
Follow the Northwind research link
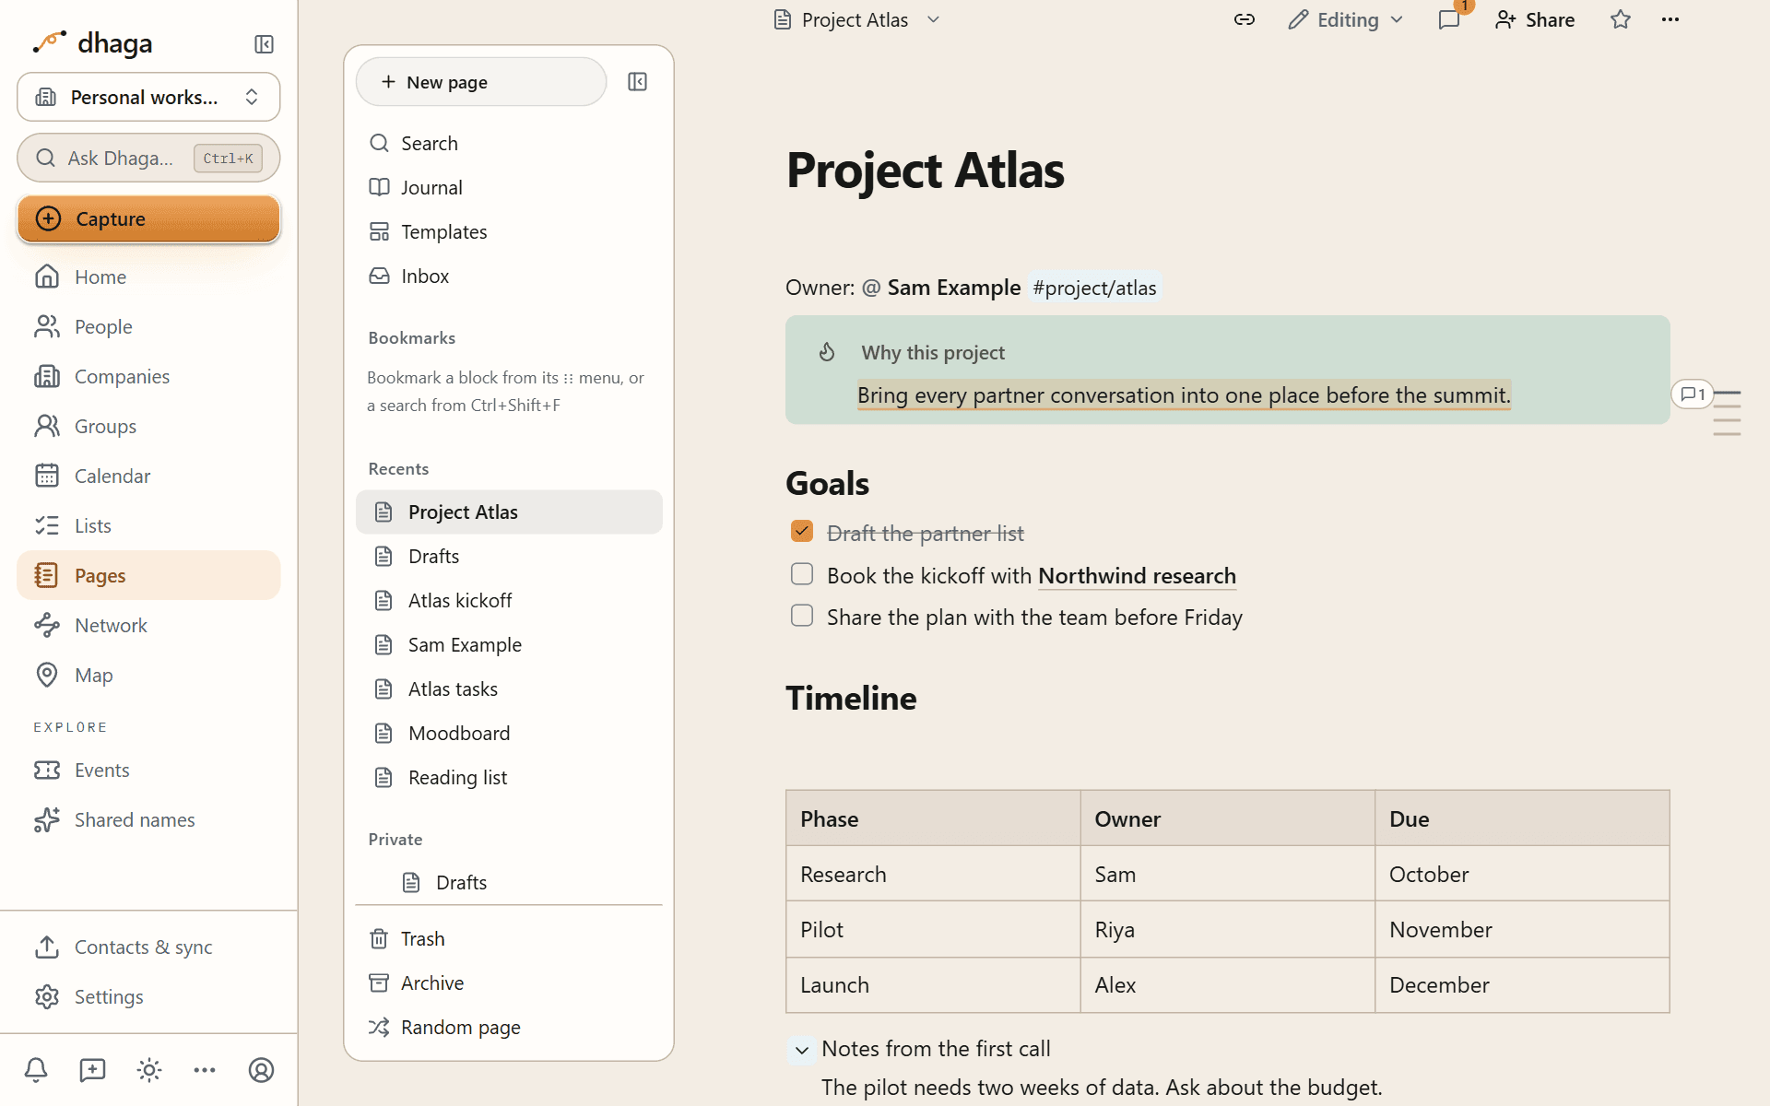(1137, 575)
